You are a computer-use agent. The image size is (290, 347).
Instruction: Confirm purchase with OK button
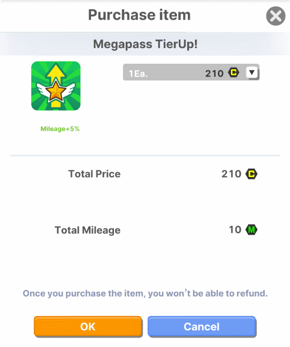[88, 327]
